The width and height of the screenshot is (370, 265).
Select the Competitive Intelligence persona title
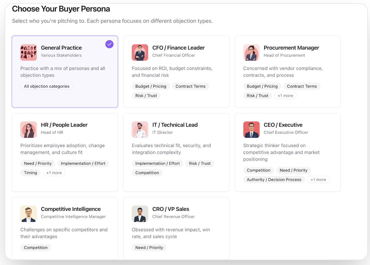[71, 209]
